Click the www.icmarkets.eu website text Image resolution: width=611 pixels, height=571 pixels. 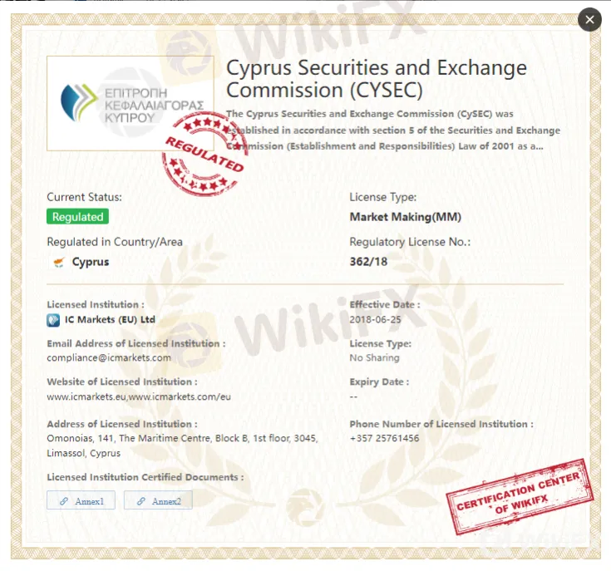(86, 396)
